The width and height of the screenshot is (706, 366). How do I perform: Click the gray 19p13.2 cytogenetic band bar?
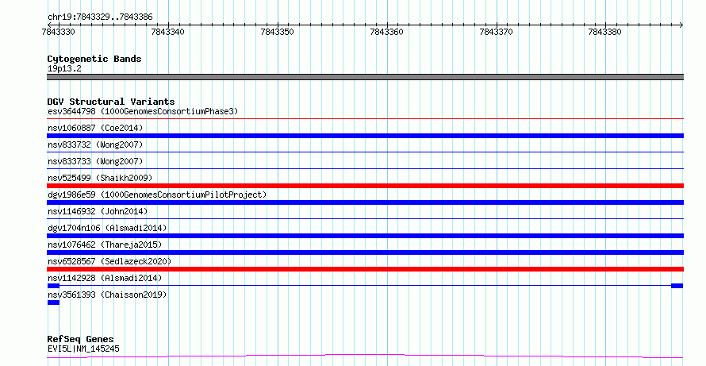click(365, 77)
